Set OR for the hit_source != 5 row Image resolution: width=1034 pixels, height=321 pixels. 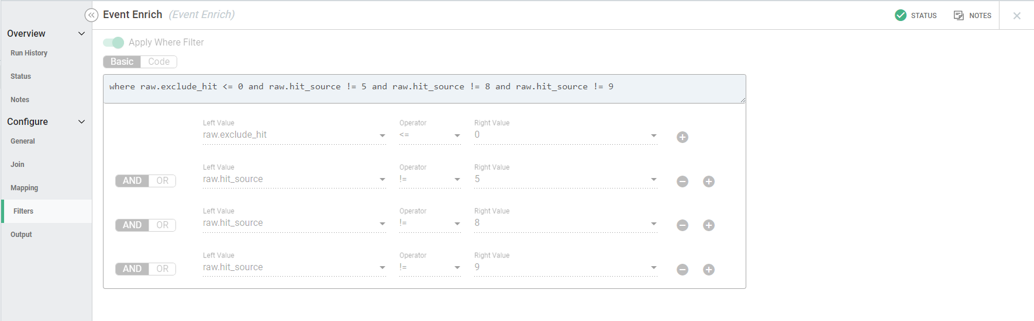tap(163, 181)
